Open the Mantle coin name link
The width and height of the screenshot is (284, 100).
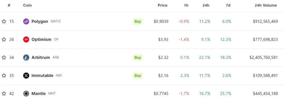point(39,93)
